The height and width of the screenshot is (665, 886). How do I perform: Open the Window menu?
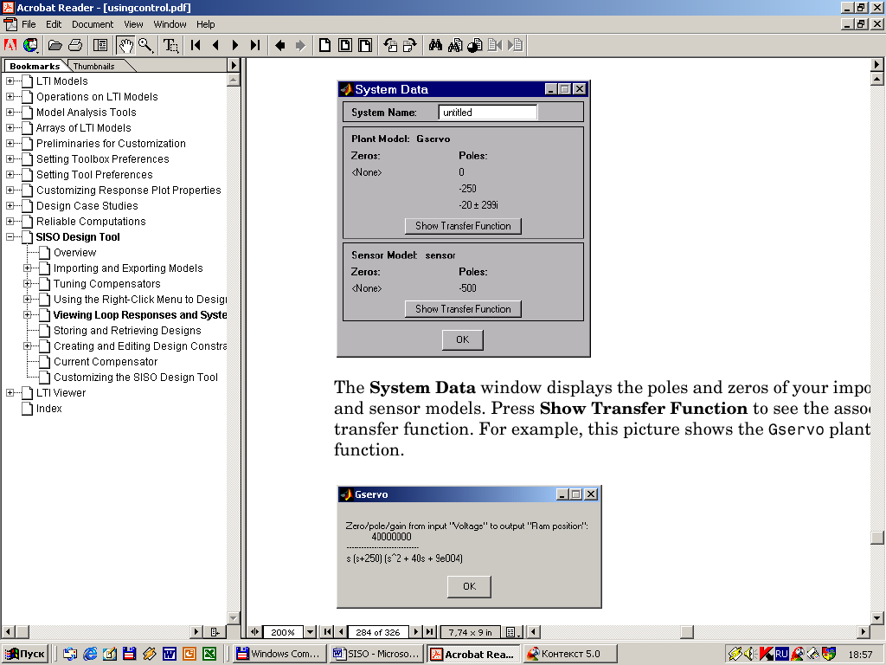point(170,24)
